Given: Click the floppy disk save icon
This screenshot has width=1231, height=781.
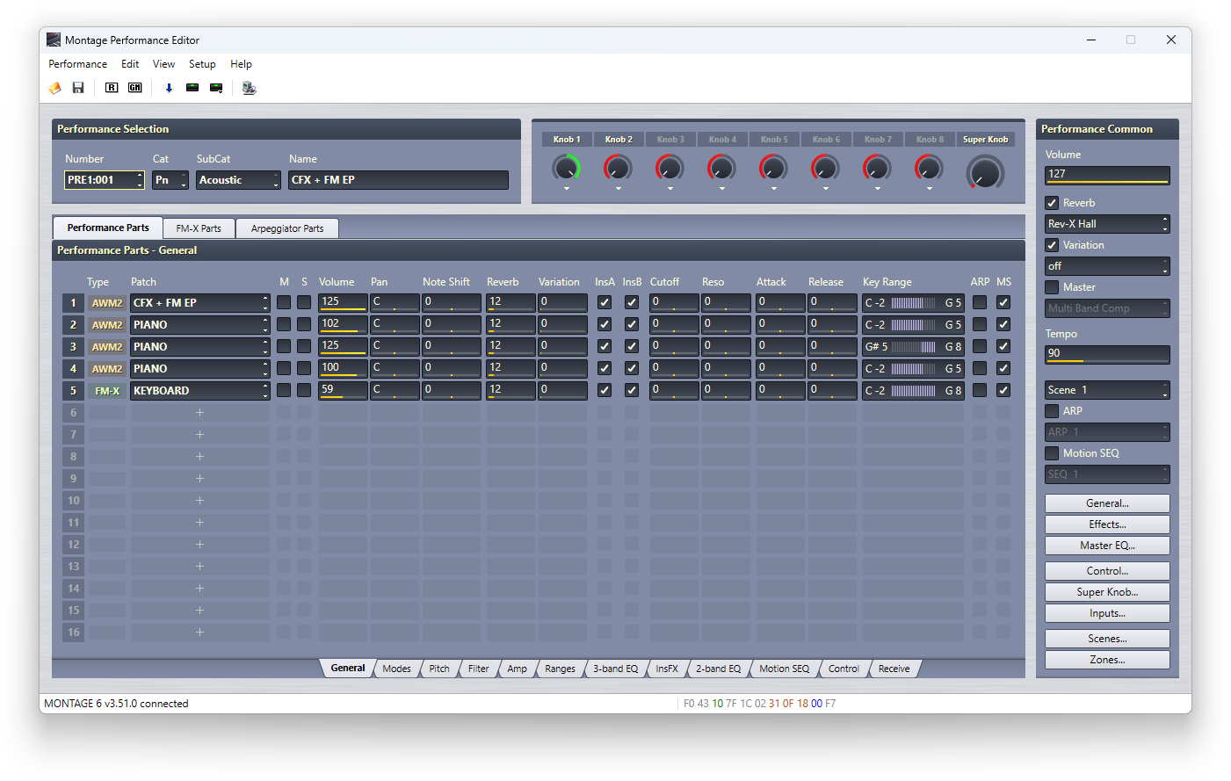Looking at the screenshot, I should tap(78, 88).
